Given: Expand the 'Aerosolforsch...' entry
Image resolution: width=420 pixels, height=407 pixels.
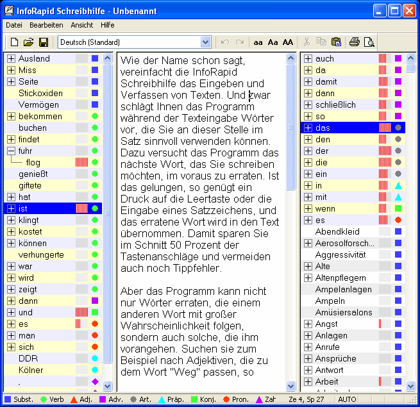Looking at the screenshot, I should 308,243.
